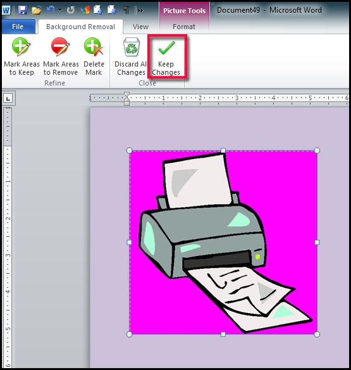
Task: Click Discard All Changes
Action: (x=131, y=56)
